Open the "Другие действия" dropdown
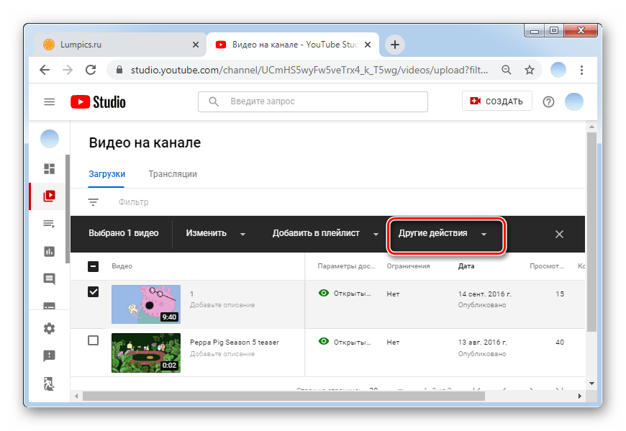The height and width of the screenshot is (431, 626). coord(443,234)
